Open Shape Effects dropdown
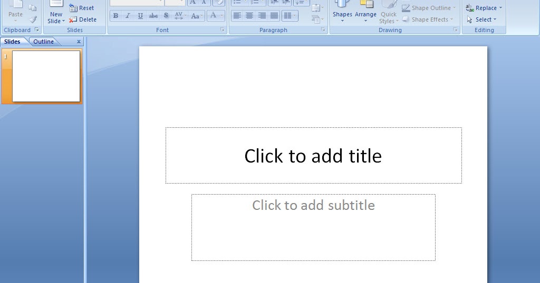540x283 pixels. (x=427, y=19)
